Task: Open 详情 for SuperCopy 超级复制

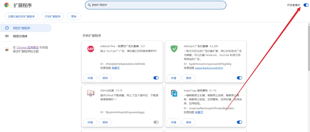Action: click(174, 122)
